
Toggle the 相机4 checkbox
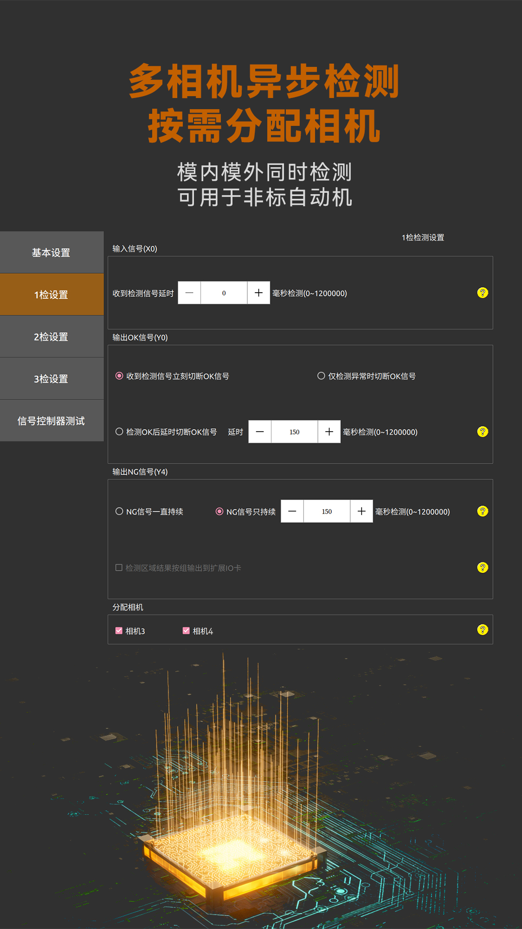186,630
